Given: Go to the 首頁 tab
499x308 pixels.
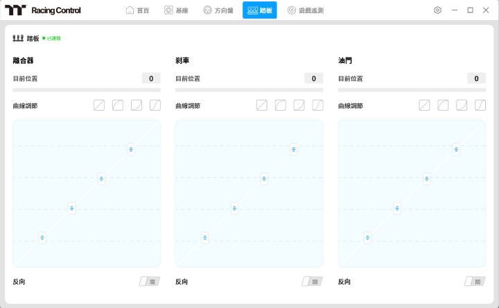Looking at the screenshot, I should (137, 10).
